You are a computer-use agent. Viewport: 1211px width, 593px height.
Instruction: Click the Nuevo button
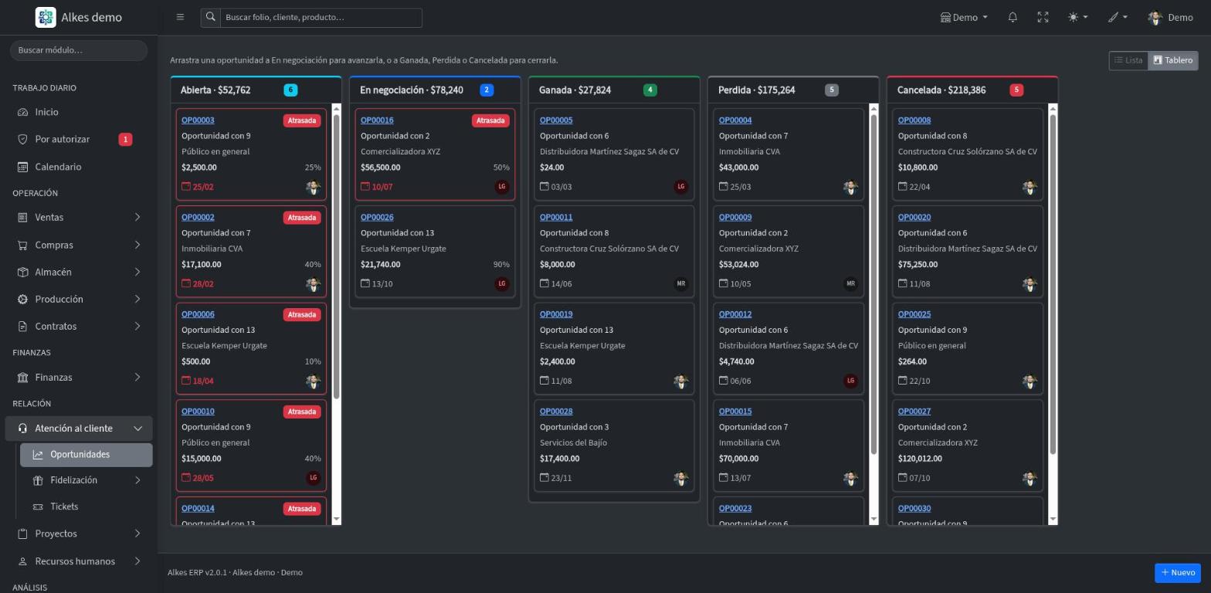(1178, 573)
